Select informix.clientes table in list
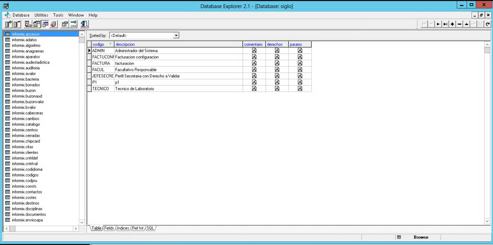 (25, 153)
